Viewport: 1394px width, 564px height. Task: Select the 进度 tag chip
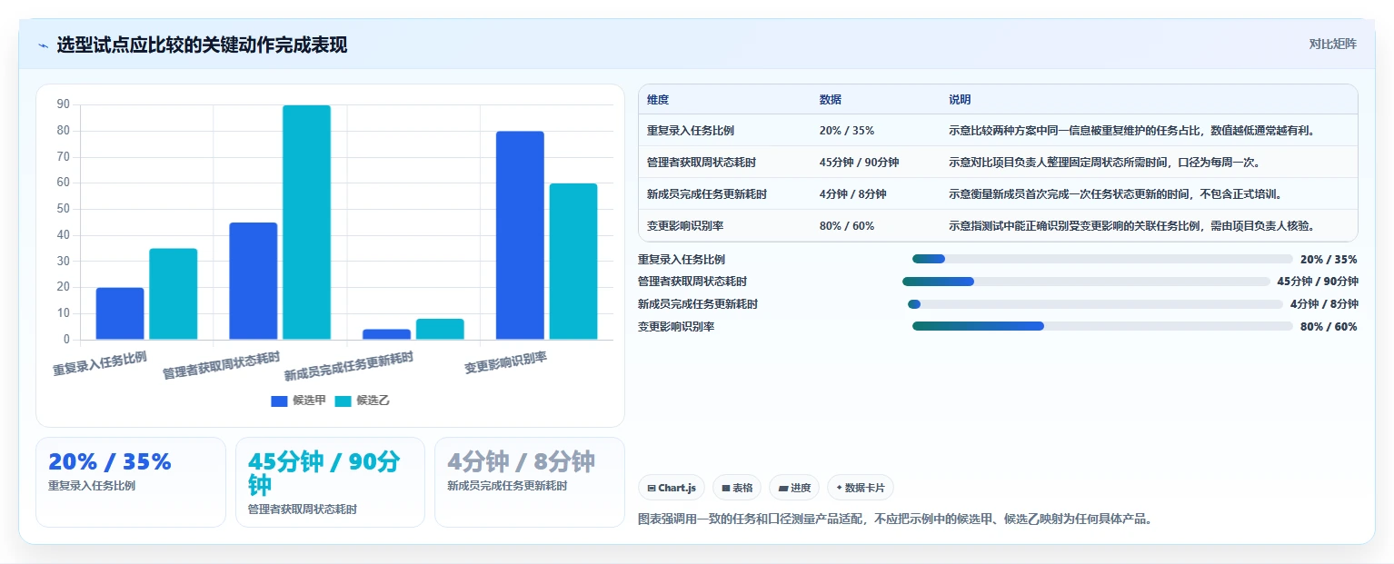(794, 488)
